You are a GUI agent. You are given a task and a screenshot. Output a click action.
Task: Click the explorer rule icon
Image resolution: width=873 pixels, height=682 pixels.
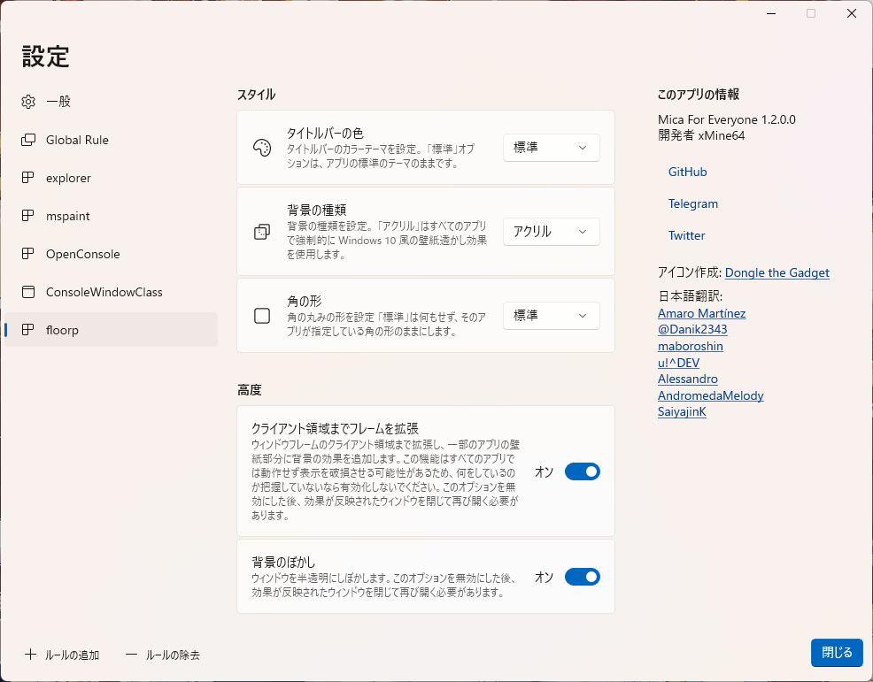pos(27,178)
